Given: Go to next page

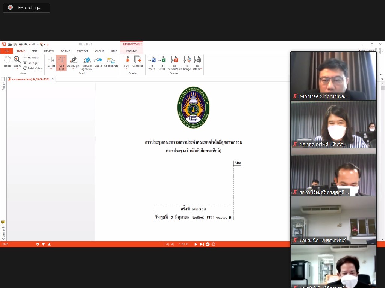Looking at the screenshot, I should tap(196, 244).
